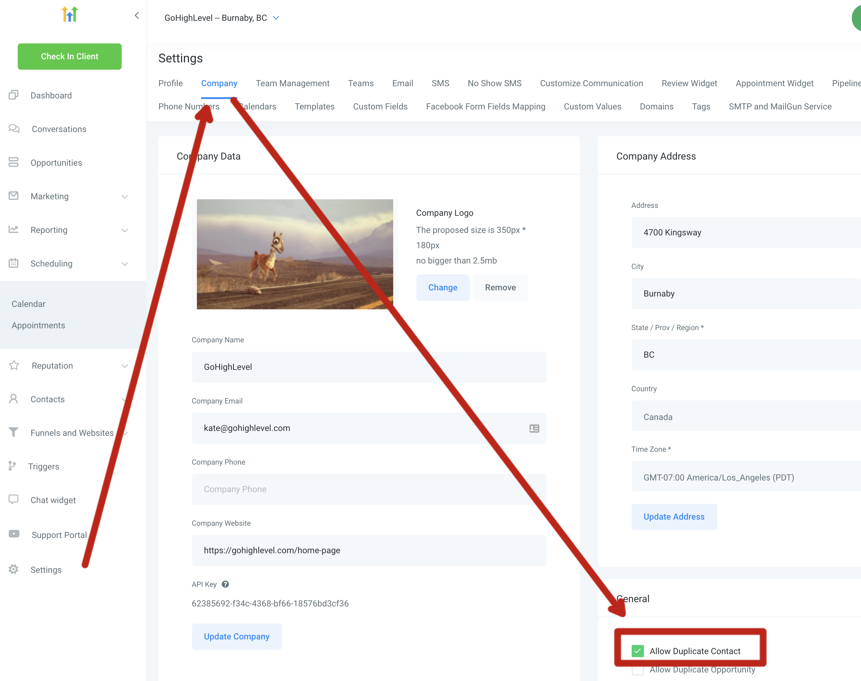The height and width of the screenshot is (681, 861).
Task: Click the Company Phone input field
Action: coord(369,489)
